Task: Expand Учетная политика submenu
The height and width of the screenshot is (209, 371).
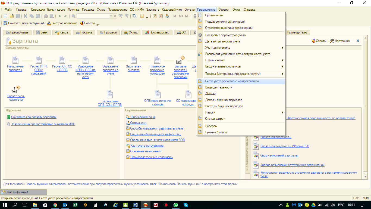Action: click(x=241, y=48)
